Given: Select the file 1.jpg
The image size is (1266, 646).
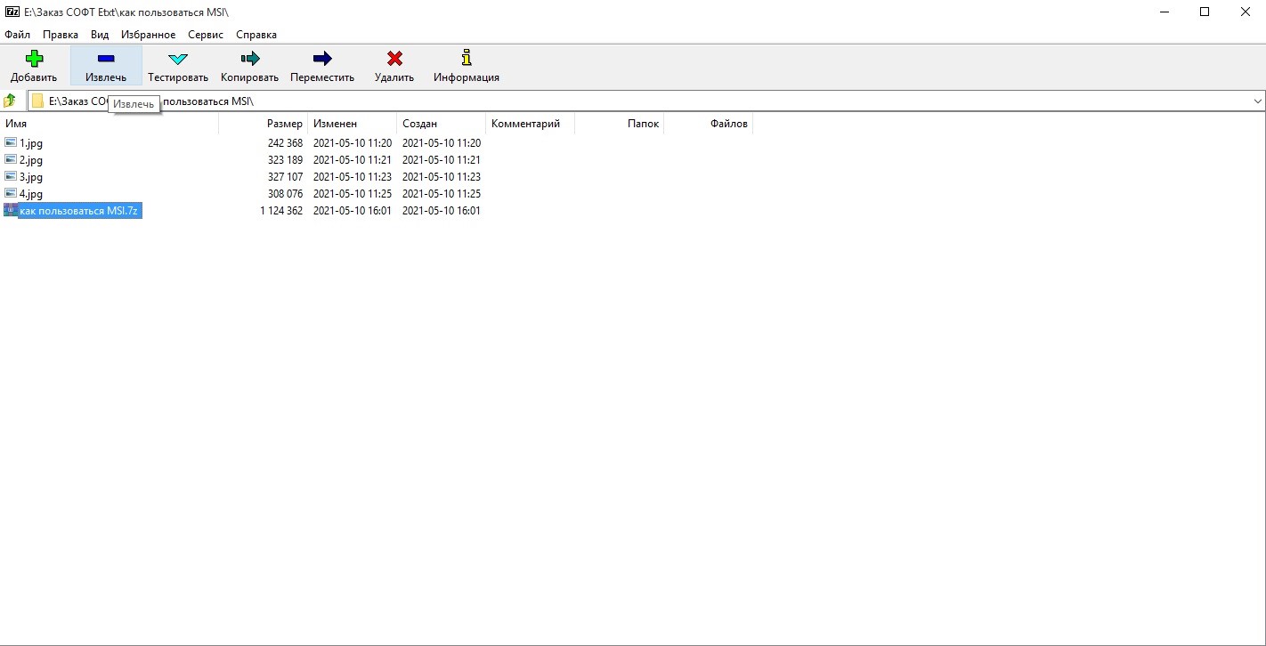Looking at the screenshot, I should tap(31, 143).
